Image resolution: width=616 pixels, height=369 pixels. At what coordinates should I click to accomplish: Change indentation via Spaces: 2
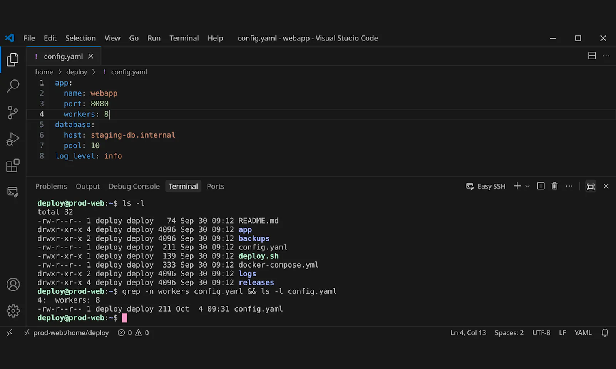[x=509, y=332]
